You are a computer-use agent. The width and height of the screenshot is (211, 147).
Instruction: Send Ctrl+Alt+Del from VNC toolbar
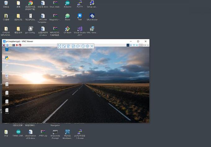click(68, 46)
